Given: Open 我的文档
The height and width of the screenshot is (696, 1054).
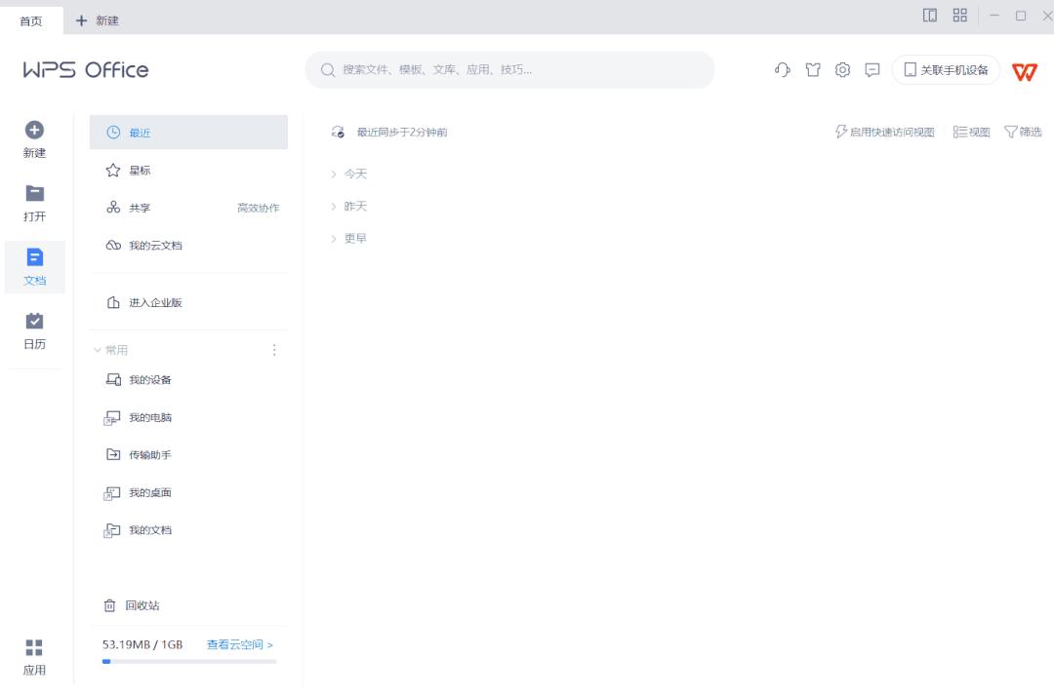Looking at the screenshot, I should tap(189, 530).
